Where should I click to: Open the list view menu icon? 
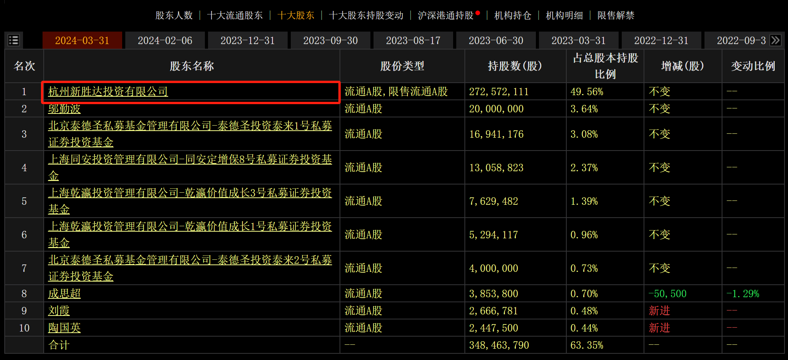14,40
